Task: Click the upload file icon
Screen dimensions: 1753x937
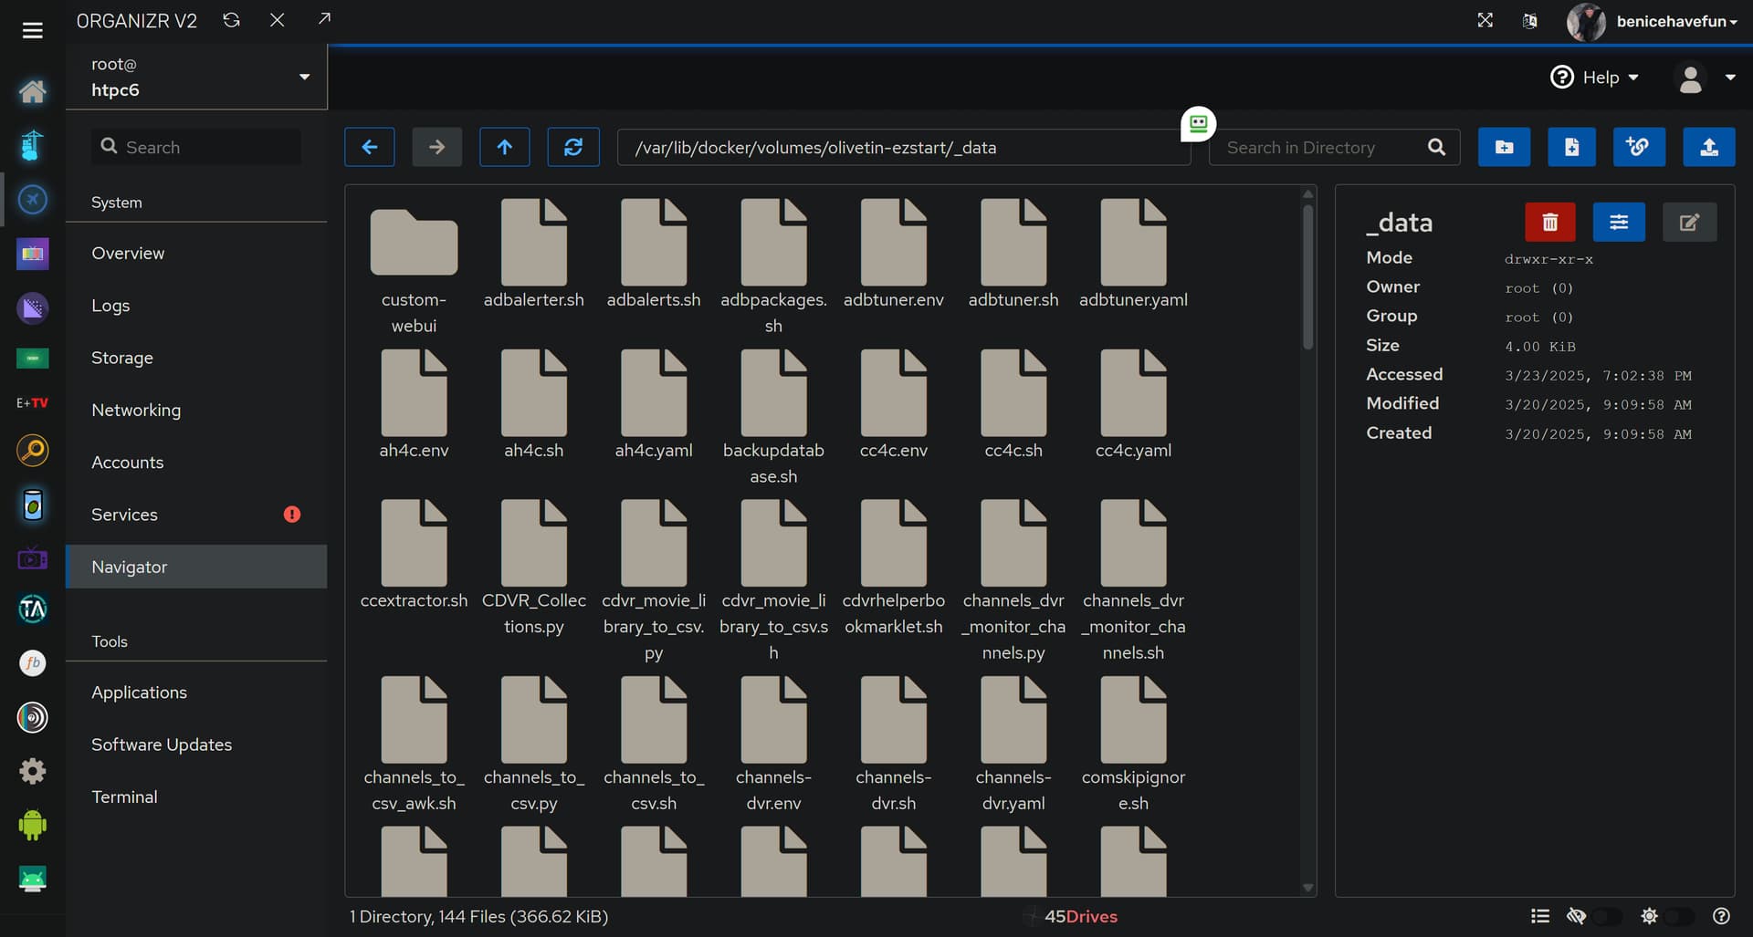Action: click(x=1708, y=147)
